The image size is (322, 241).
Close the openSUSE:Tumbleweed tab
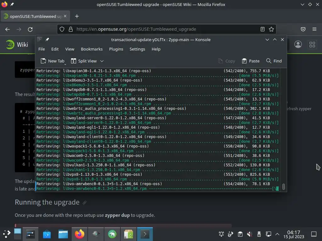click(x=65, y=16)
